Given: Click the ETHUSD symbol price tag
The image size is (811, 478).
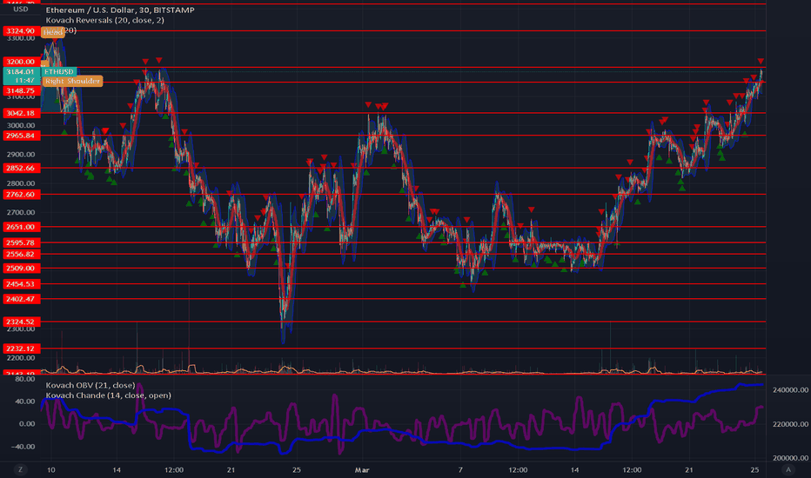Looking at the screenshot, I should click(x=59, y=72).
